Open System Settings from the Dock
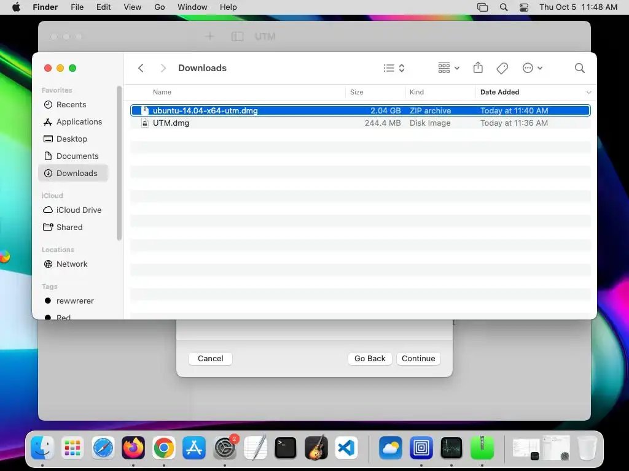Image resolution: width=629 pixels, height=471 pixels. [x=225, y=447]
